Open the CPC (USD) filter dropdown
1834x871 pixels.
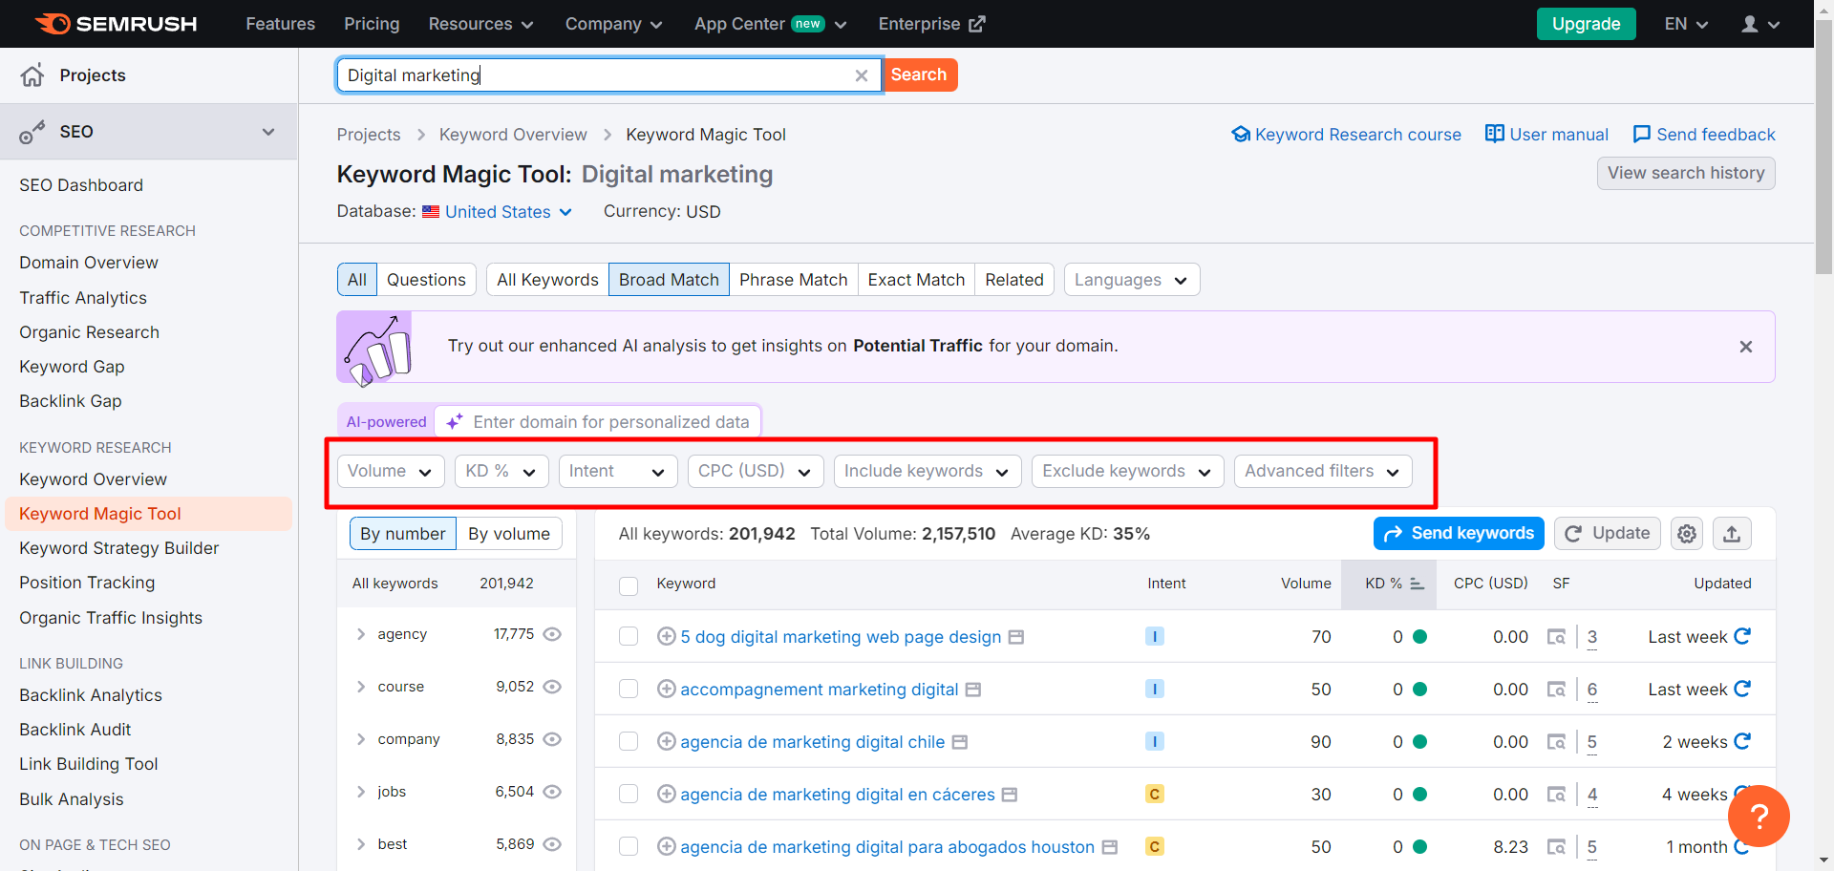[756, 471]
